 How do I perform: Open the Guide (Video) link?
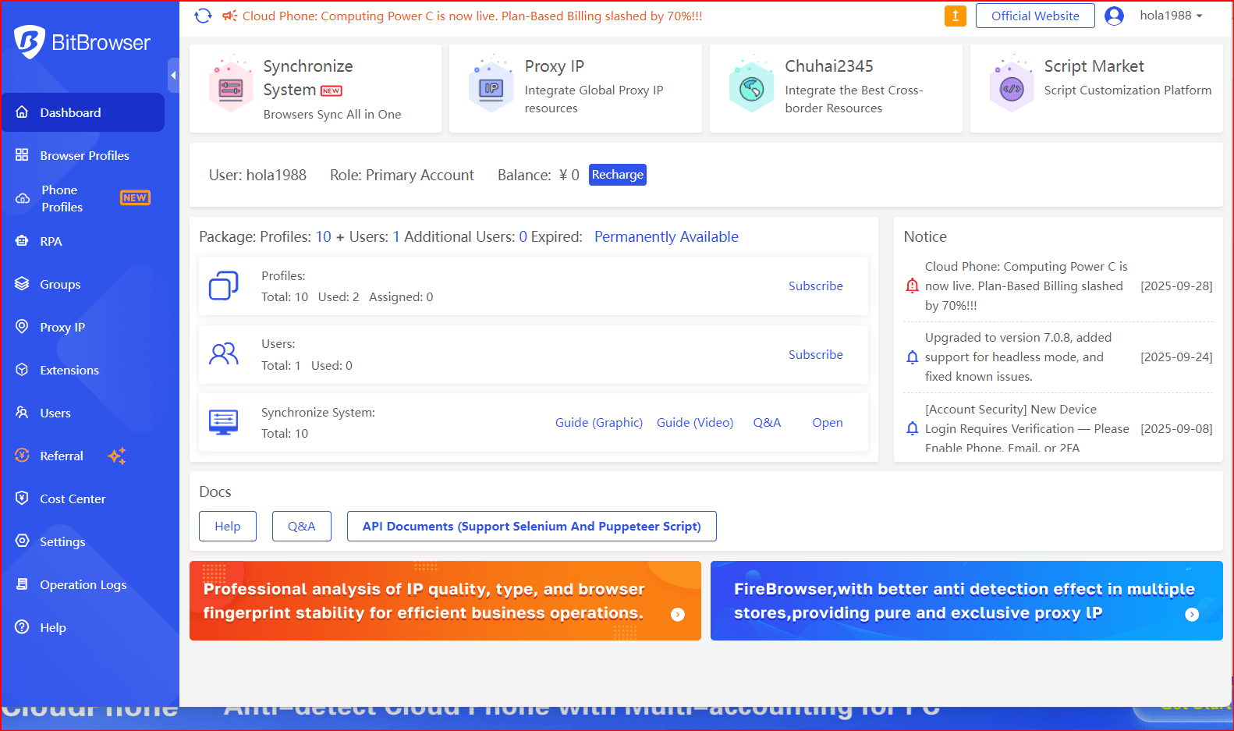pyautogui.click(x=694, y=422)
